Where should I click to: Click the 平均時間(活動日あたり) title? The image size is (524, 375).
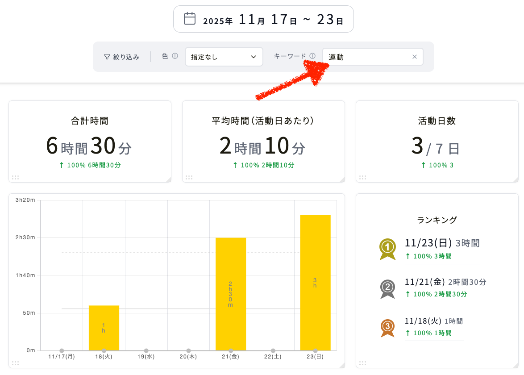(262, 121)
